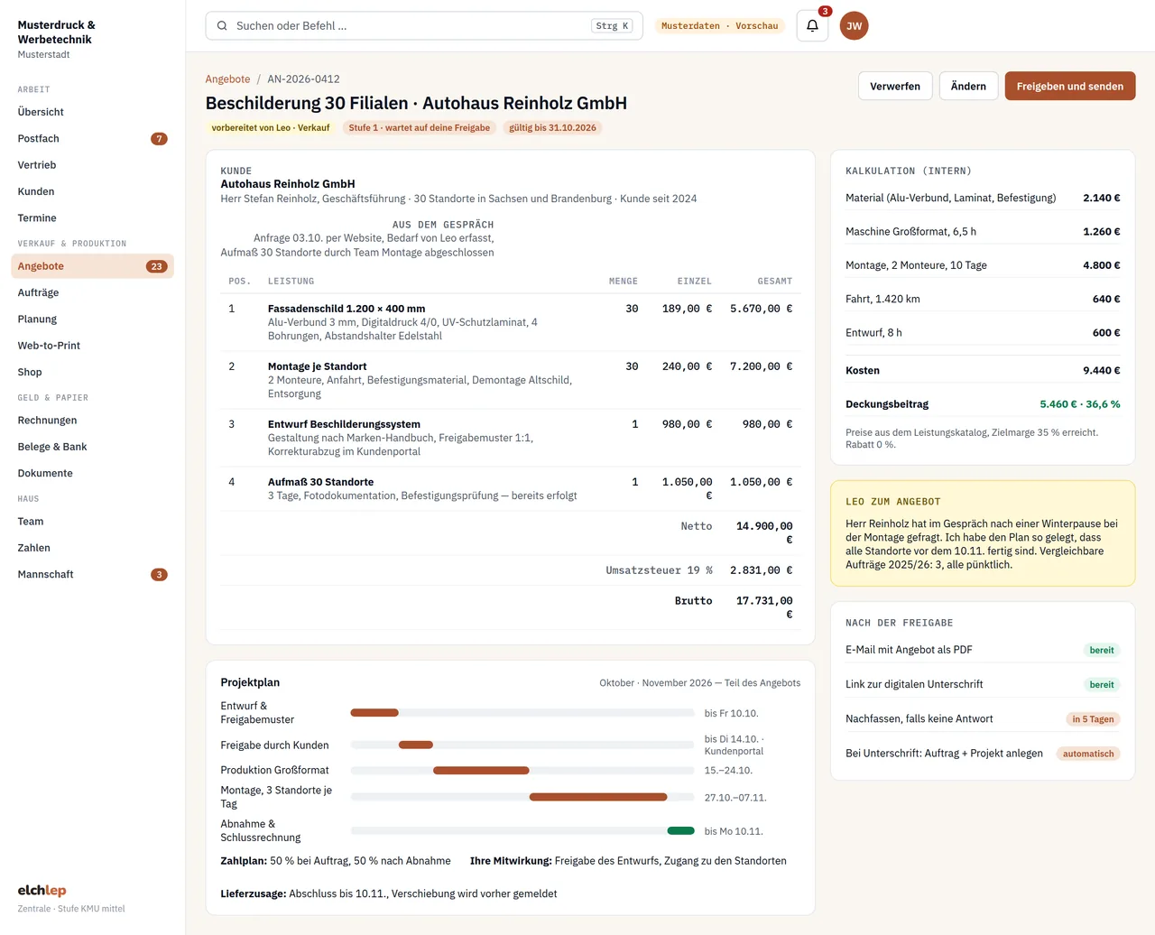Click the search magnifier icon

click(x=222, y=26)
